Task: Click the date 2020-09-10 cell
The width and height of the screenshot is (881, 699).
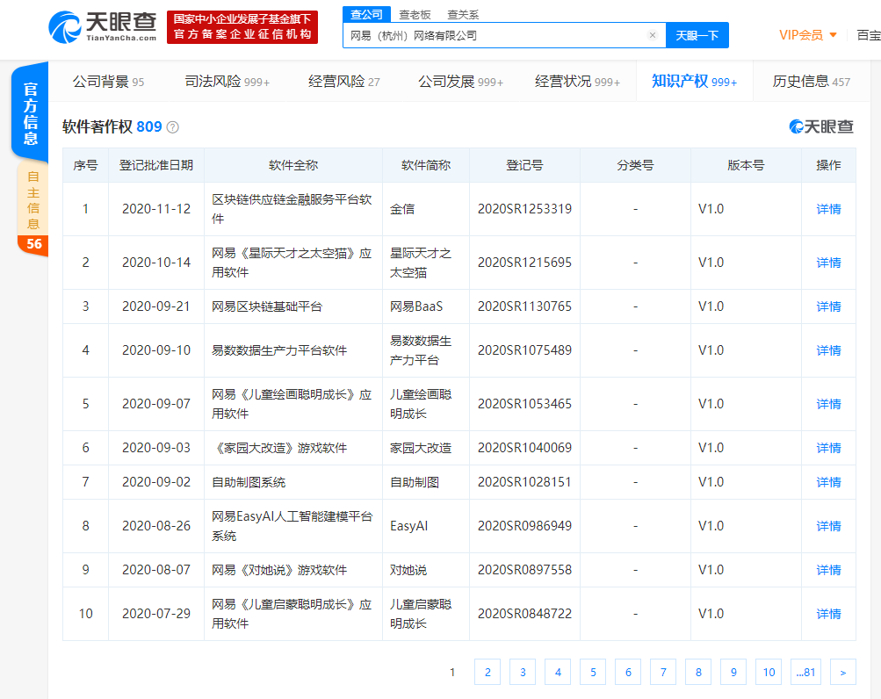Action: point(156,350)
